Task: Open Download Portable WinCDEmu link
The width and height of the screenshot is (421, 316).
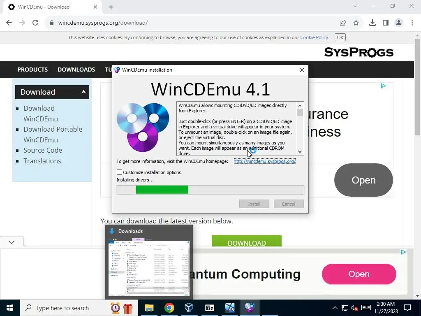Action: pos(53,135)
